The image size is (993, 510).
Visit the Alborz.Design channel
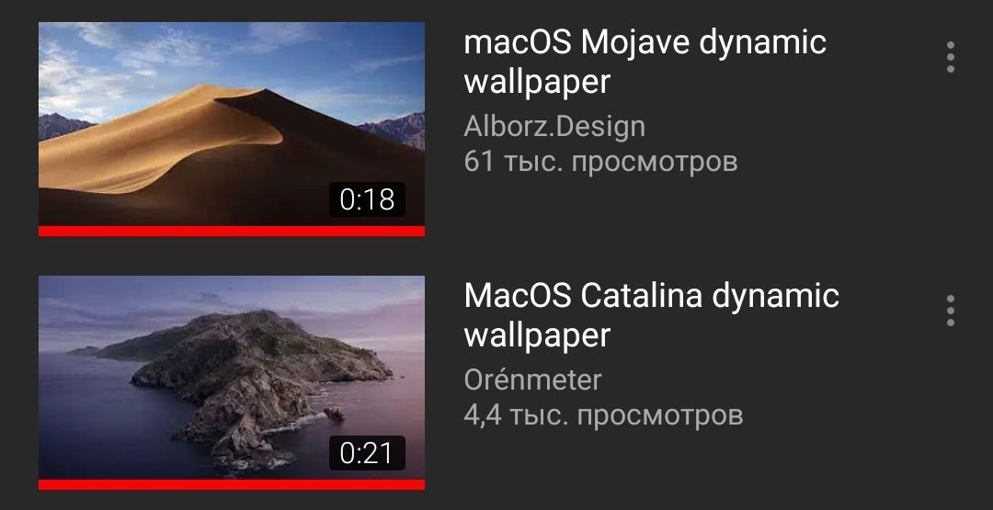[x=554, y=127]
